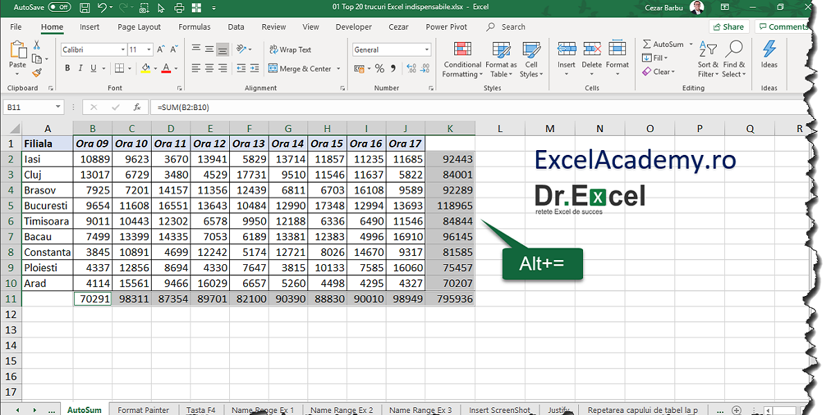Open Customize Quick Access Toolbar dropdown
The height and width of the screenshot is (415, 831).
coord(213,8)
